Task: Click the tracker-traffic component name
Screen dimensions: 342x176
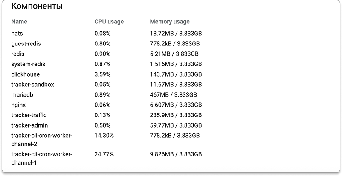Action: tap(29, 115)
